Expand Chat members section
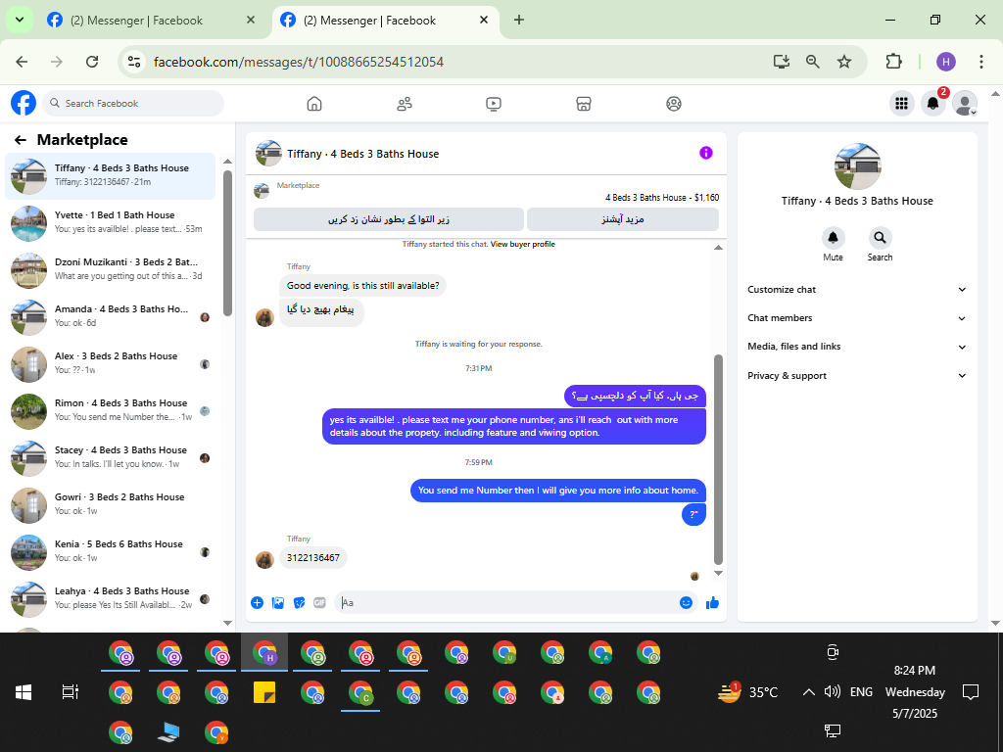This screenshot has width=1003, height=752. (856, 318)
